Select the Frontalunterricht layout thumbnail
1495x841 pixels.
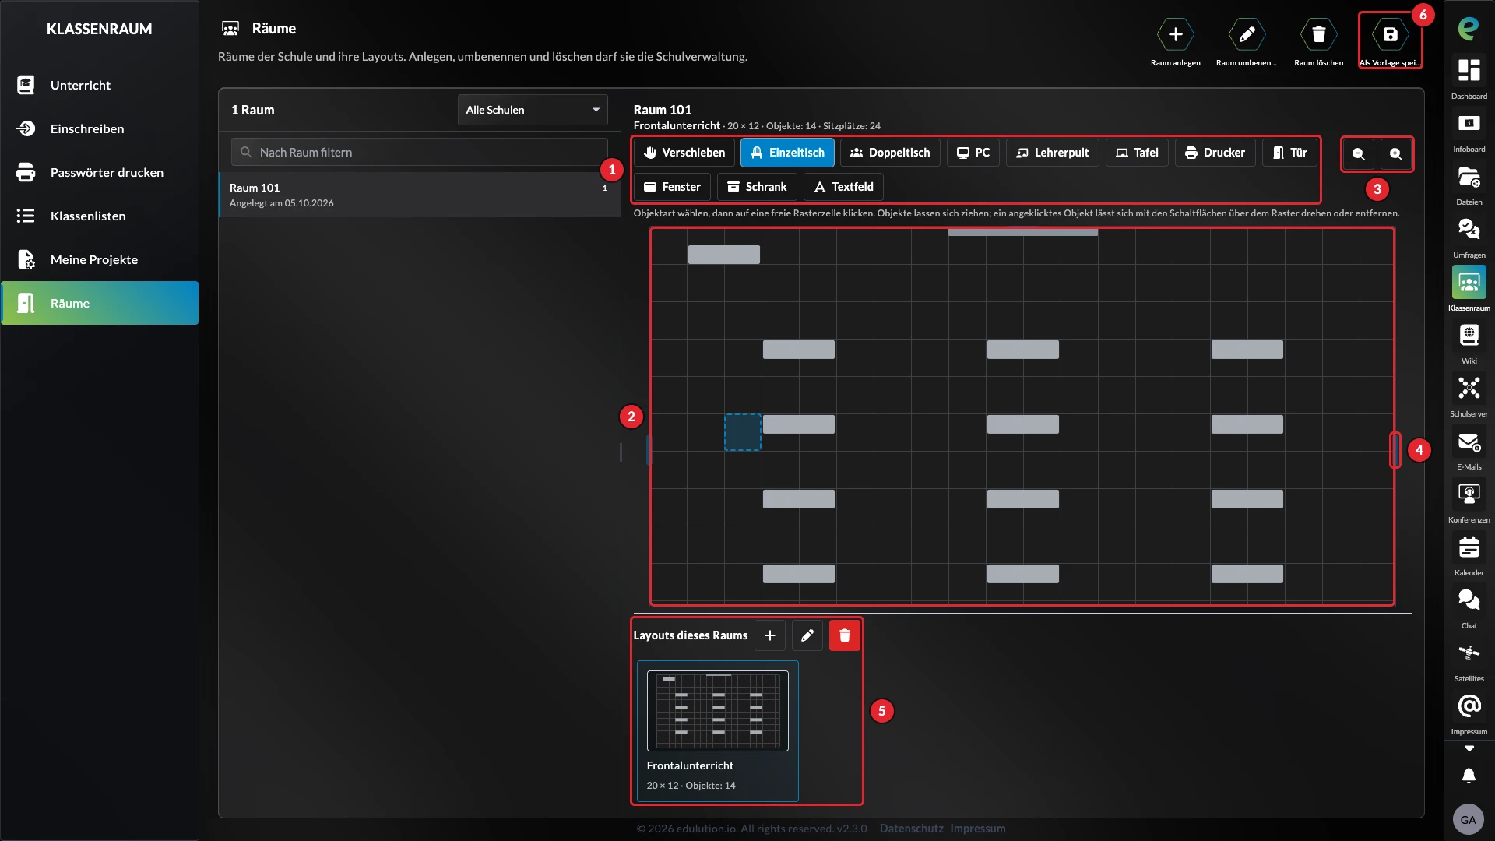tap(717, 730)
